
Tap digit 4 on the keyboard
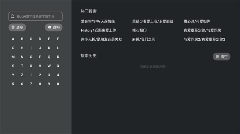click(x=58, y=75)
